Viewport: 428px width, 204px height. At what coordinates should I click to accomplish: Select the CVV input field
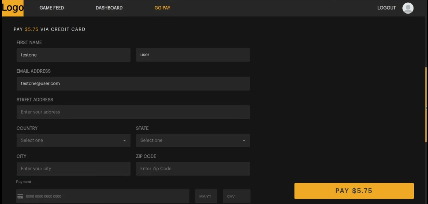click(x=236, y=196)
